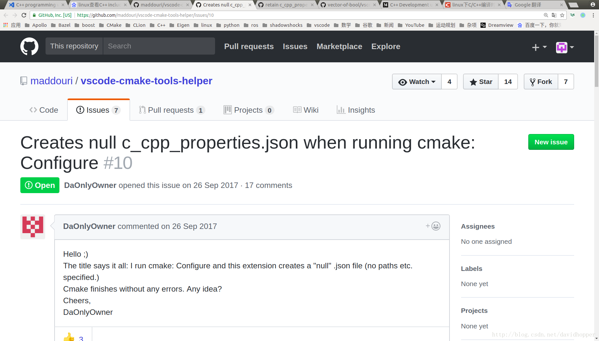Bookmark this page with the star icon
Screen dimensions: 599x341
click(x=562, y=15)
